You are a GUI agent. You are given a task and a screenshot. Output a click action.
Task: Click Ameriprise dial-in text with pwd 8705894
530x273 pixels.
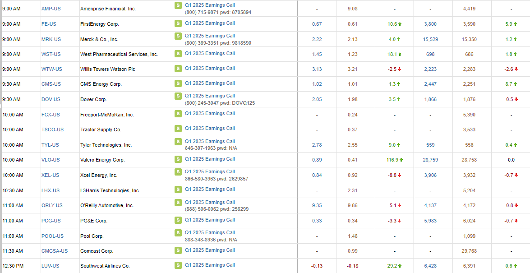tap(218, 12)
